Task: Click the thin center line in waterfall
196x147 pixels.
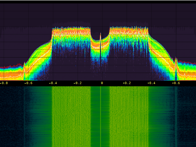Action: pos(100,117)
